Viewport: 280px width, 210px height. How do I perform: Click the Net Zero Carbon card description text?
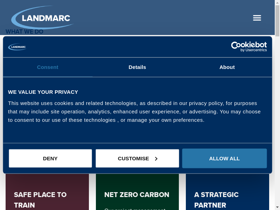(x=135, y=209)
